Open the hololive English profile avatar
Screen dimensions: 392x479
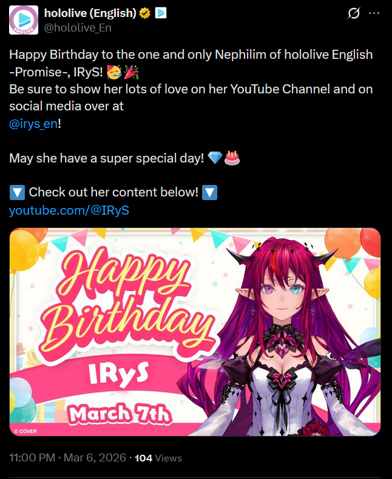tap(24, 20)
